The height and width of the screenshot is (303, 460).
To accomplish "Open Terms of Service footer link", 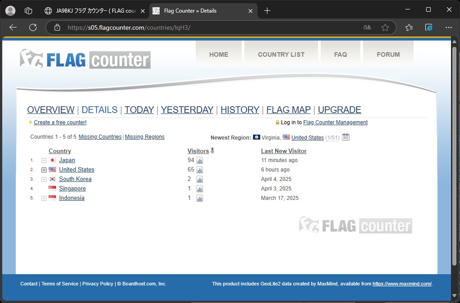I will (60, 284).
